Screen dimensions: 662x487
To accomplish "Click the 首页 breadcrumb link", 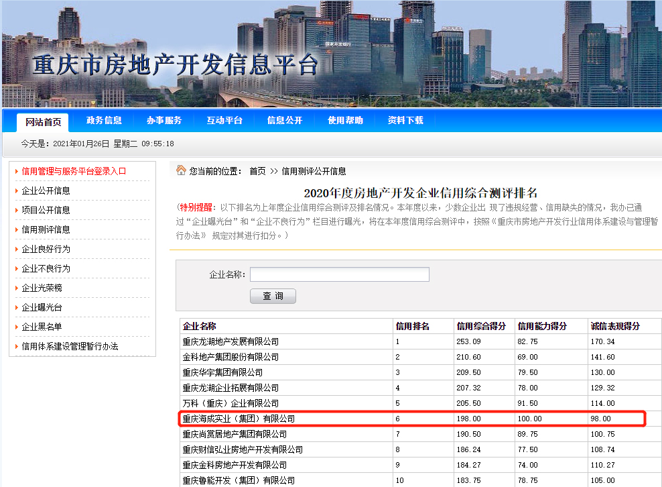I will click(x=257, y=171).
